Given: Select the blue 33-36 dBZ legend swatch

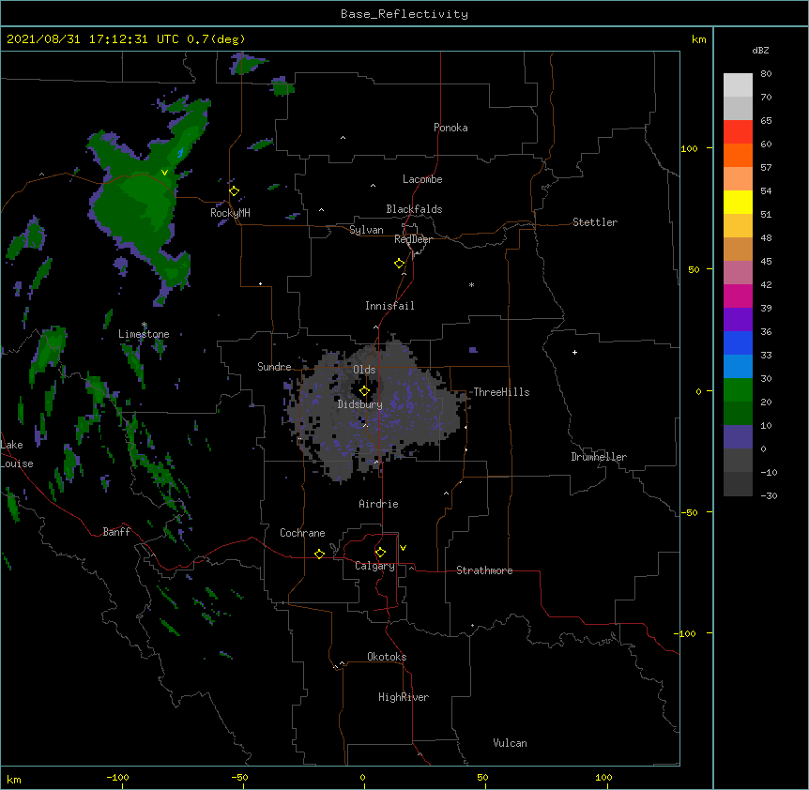Looking at the screenshot, I should point(738,342).
